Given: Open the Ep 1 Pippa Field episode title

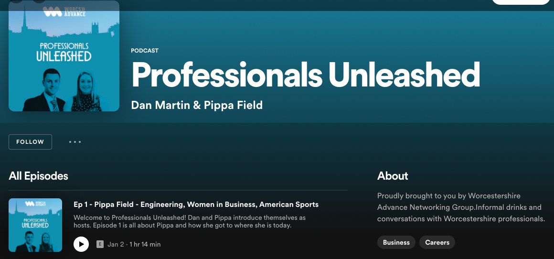Looking at the screenshot, I should (x=196, y=205).
